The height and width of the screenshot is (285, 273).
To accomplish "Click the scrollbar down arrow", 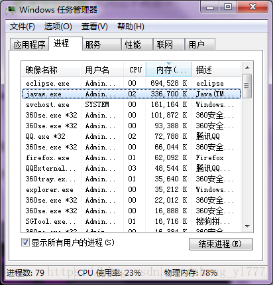I will click(247, 227).
